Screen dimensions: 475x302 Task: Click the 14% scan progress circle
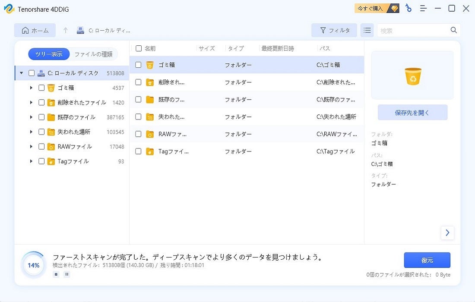[x=33, y=265]
